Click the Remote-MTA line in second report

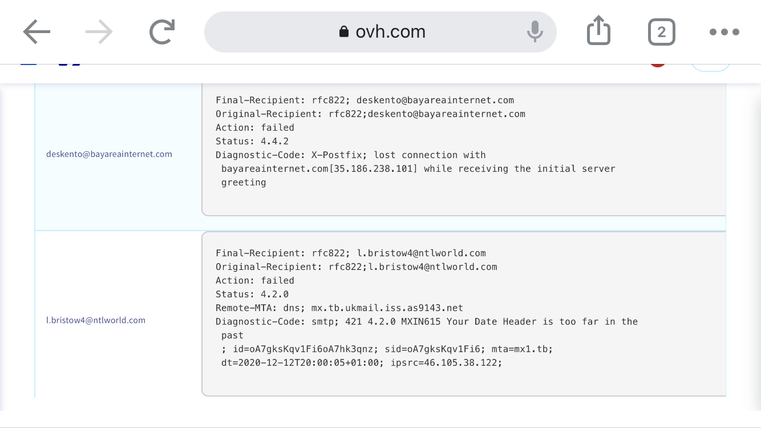point(339,308)
